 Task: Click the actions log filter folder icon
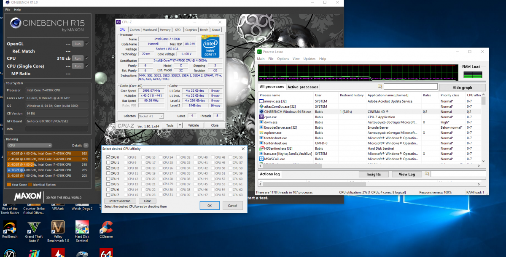point(427,174)
